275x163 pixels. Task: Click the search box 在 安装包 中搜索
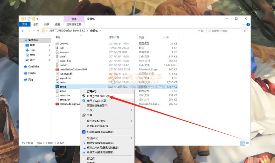(227, 31)
